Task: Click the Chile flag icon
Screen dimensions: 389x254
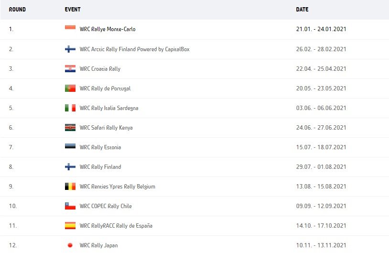Action: (x=70, y=206)
